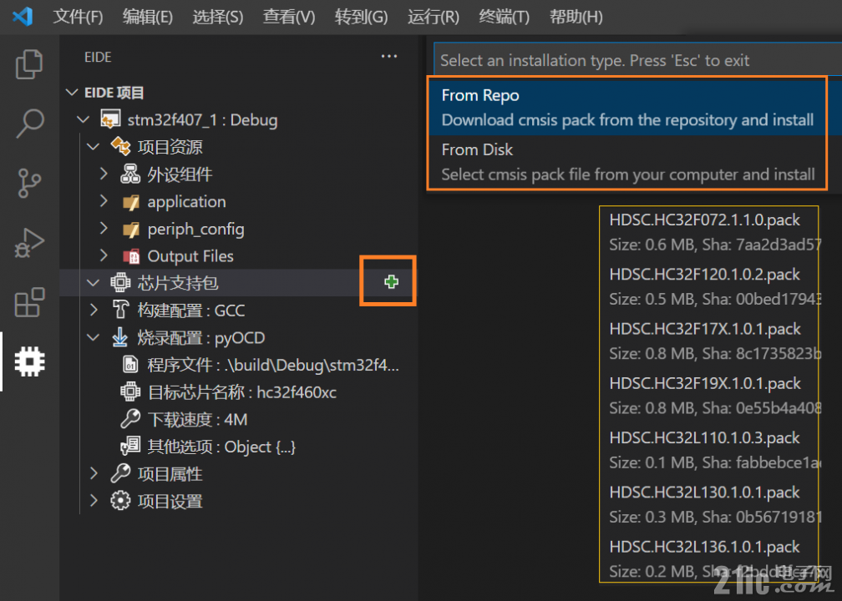Click the 项目属性 wrench icon

click(120, 473)
